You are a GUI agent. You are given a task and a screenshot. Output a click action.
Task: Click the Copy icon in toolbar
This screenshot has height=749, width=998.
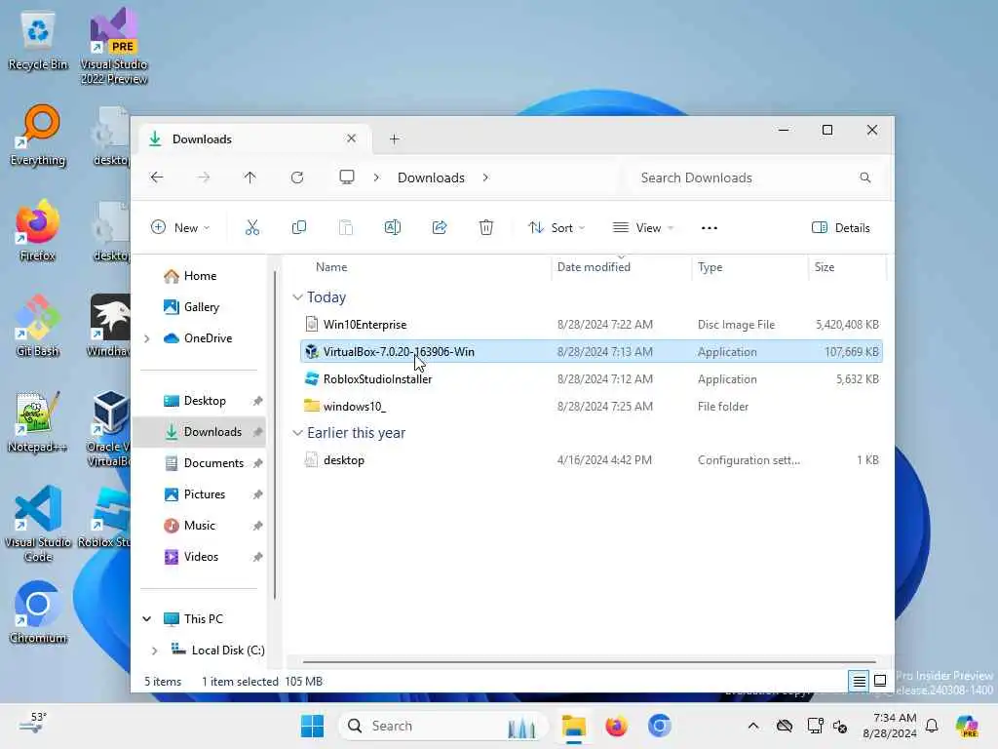pyautogui.click(x=298, y=227)
